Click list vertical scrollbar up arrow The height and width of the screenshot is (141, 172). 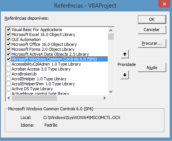111,30
